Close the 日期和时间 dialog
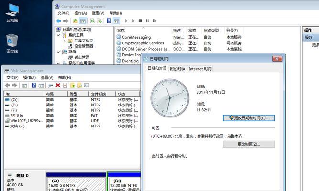 (277, 59)
